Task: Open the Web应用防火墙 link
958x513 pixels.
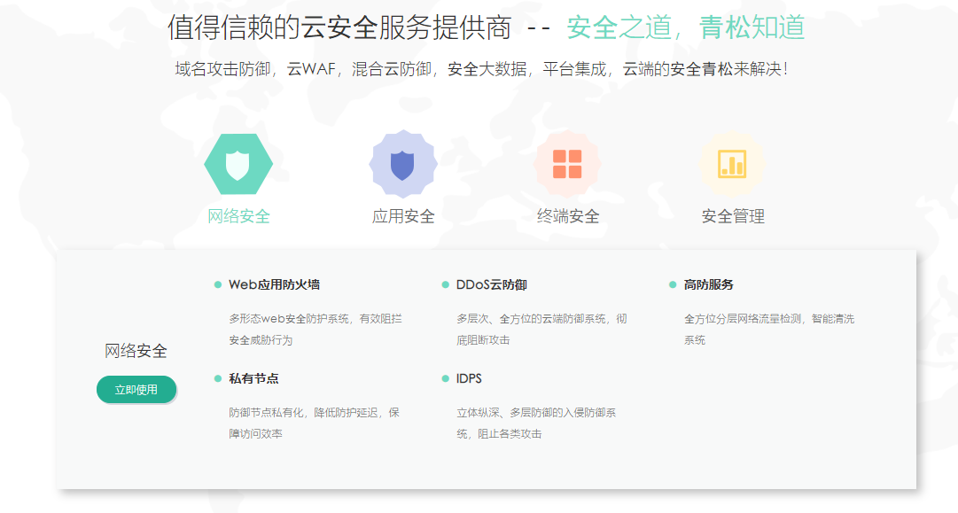Action: [x=275, y=284]
